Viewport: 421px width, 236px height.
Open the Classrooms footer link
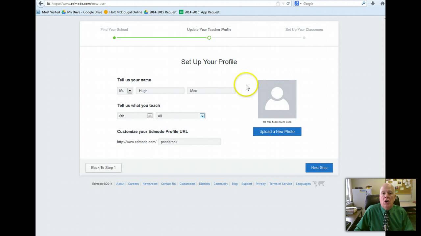pos(187,184)
